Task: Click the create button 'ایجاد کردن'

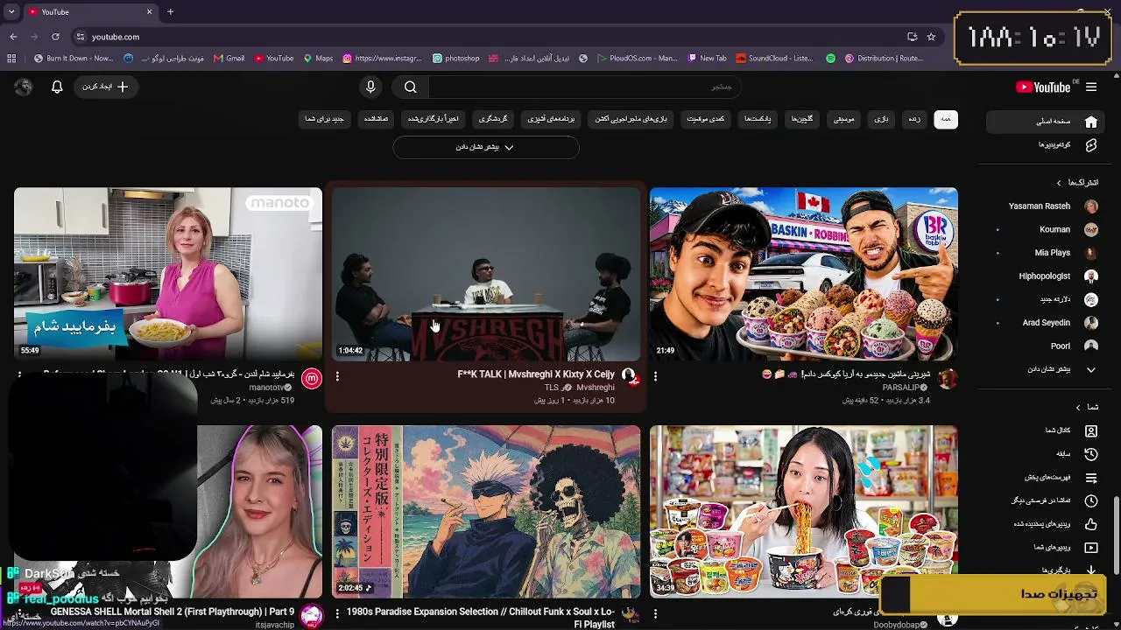Action: (105, 87)
